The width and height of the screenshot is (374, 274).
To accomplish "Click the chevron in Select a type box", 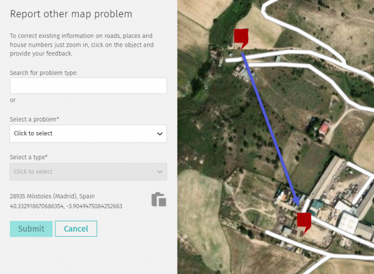I will [160, 172].
